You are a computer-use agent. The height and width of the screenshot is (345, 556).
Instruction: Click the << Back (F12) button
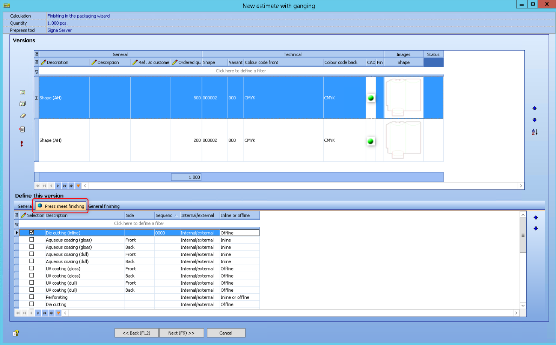tap(137, 333)
